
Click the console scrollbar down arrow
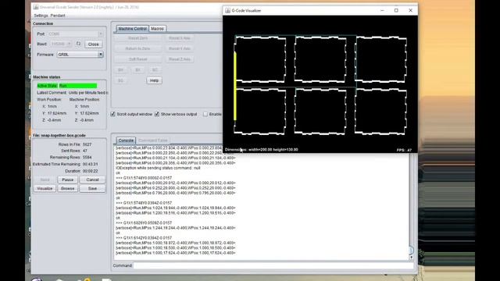coord(411,257)
